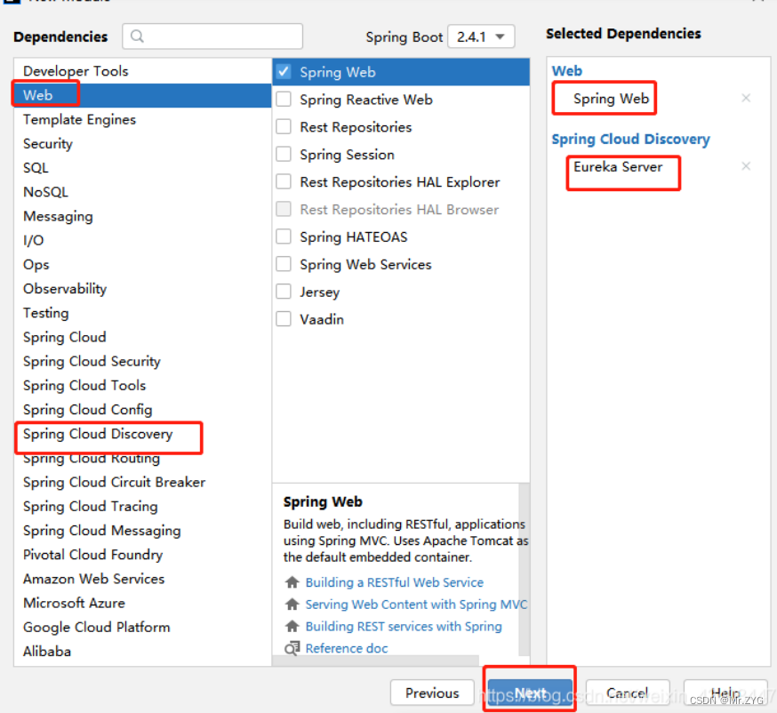Select the I/O category

[x=143, y=240]
